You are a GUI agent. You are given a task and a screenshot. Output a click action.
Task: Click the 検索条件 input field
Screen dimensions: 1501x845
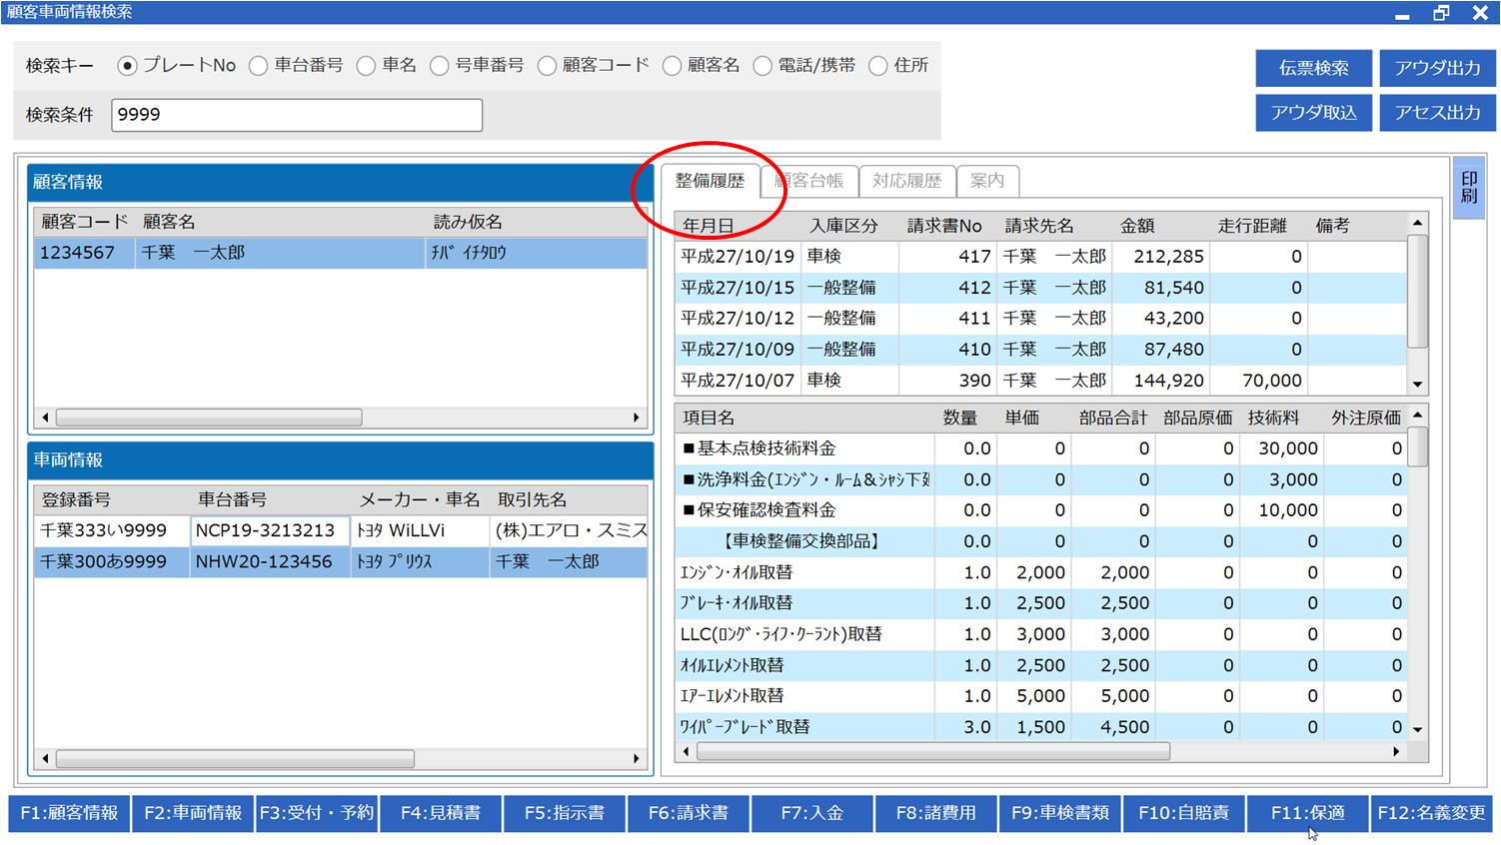click(297, 115)
